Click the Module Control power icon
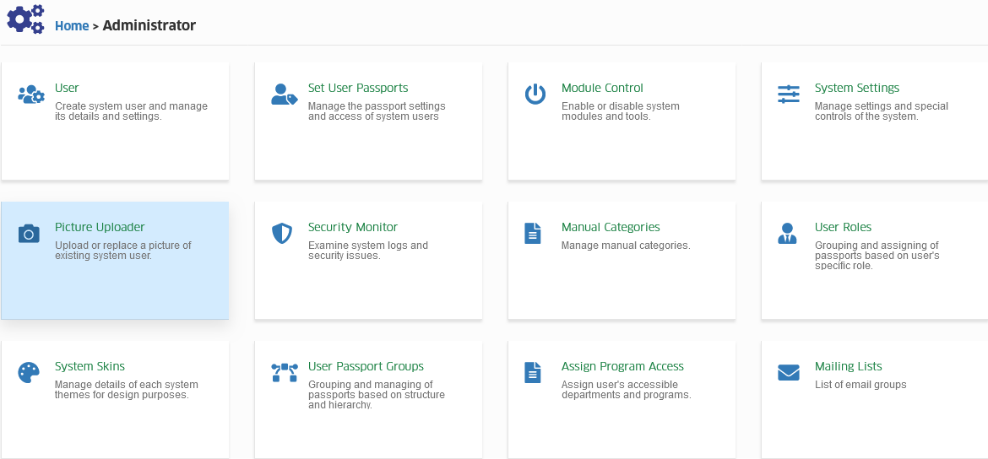The height and width of the screenshot is (459, 988). 535,94
